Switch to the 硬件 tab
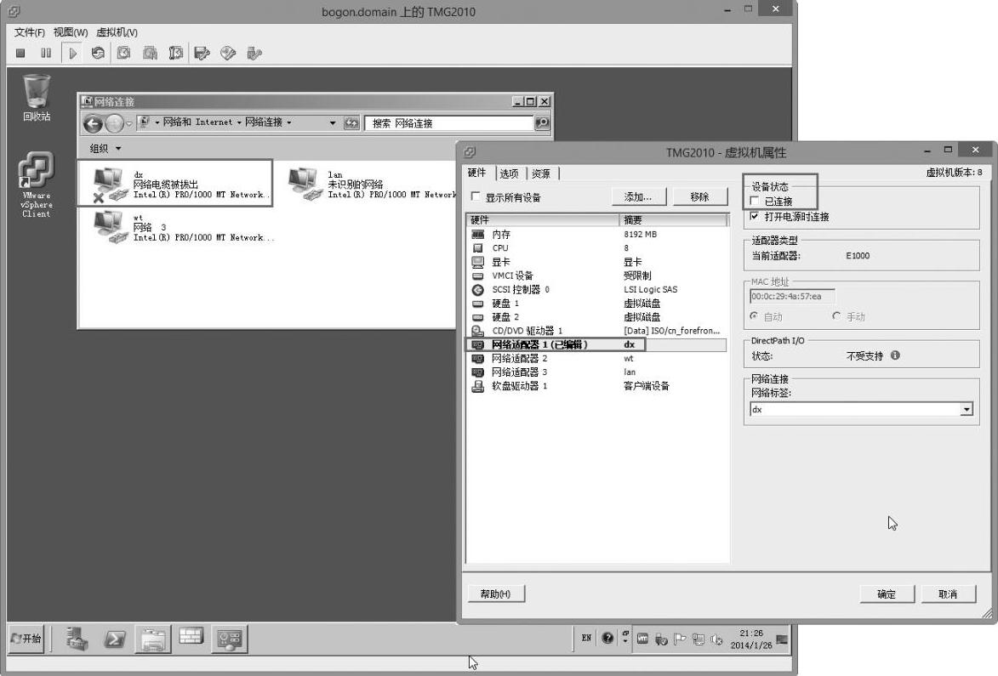Image resolution: width=998 pixels, height=676 pixels. click(476, 173)
